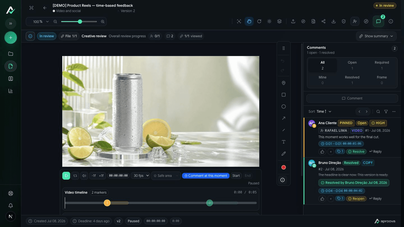Image resolution: width=404 pixels, height=227 pixels.
Task: Select the text annotation tool
Action: [x=284, y=142]
